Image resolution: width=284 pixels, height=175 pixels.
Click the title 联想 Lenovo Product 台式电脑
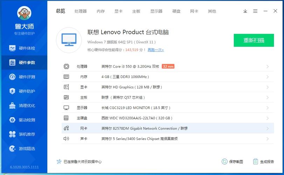pyautogui.click(x=128, y=32)
